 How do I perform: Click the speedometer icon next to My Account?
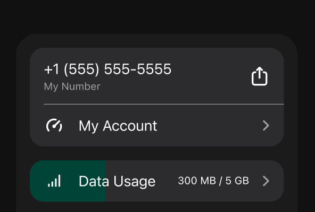[x=54, y=126]
